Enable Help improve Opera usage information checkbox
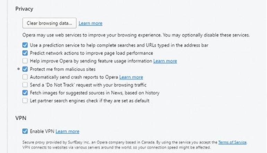Image resolution: width=267 pixels, height=153 pixels. (x=25, y=61)
